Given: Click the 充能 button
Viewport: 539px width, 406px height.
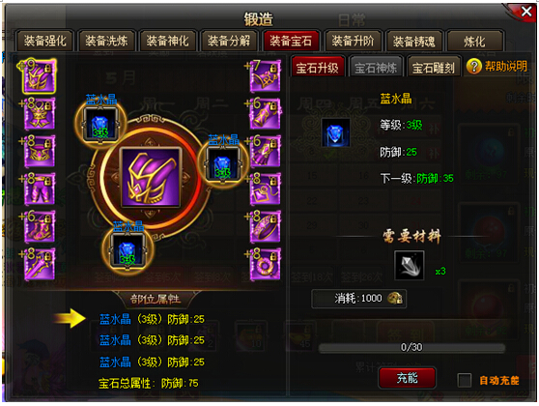Looking at the screenshot, I should [x=408, y=378].
